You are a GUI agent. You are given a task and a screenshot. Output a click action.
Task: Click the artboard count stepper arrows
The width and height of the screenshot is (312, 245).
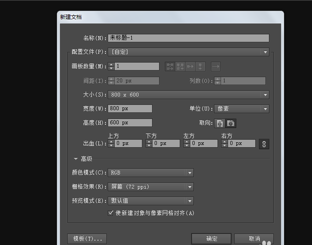[111, 67]
